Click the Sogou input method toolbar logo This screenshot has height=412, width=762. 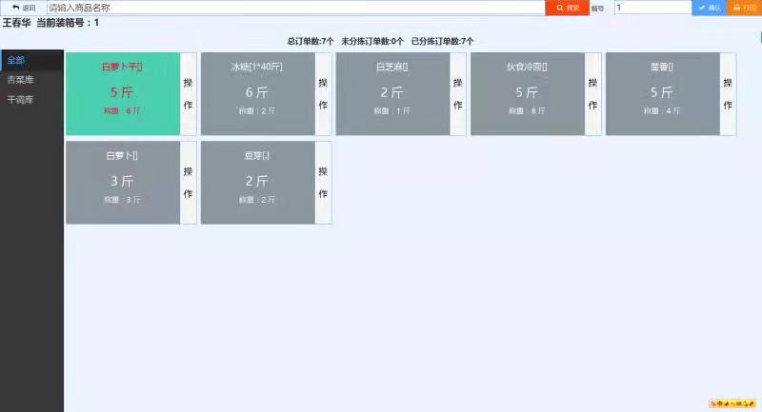(x=712, y=403)
